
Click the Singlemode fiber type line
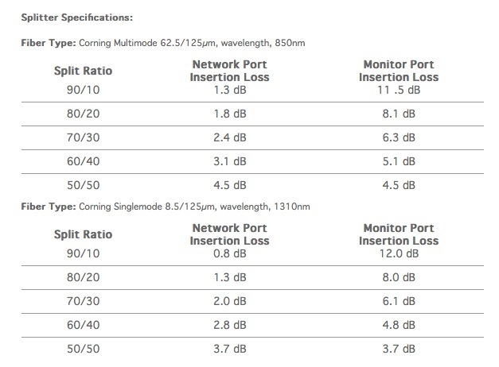tap(166, 207)
